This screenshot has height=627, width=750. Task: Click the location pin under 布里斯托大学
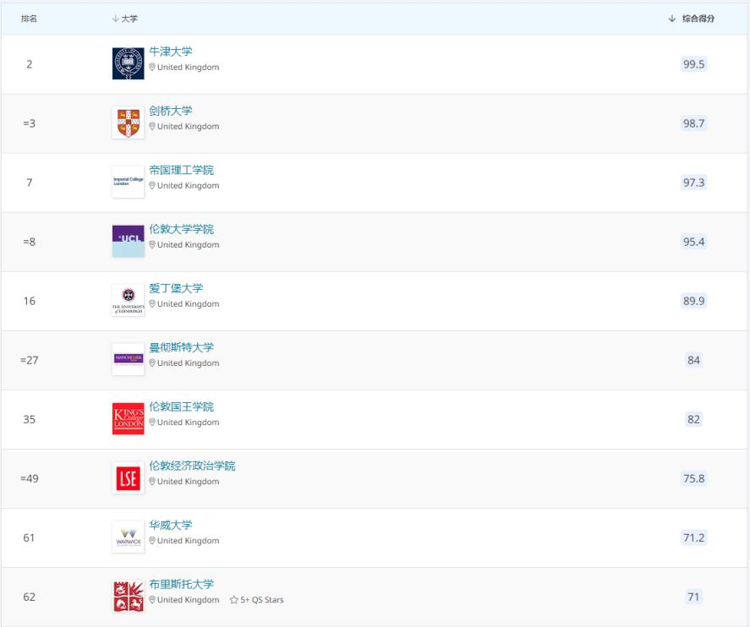pos(152,600)
